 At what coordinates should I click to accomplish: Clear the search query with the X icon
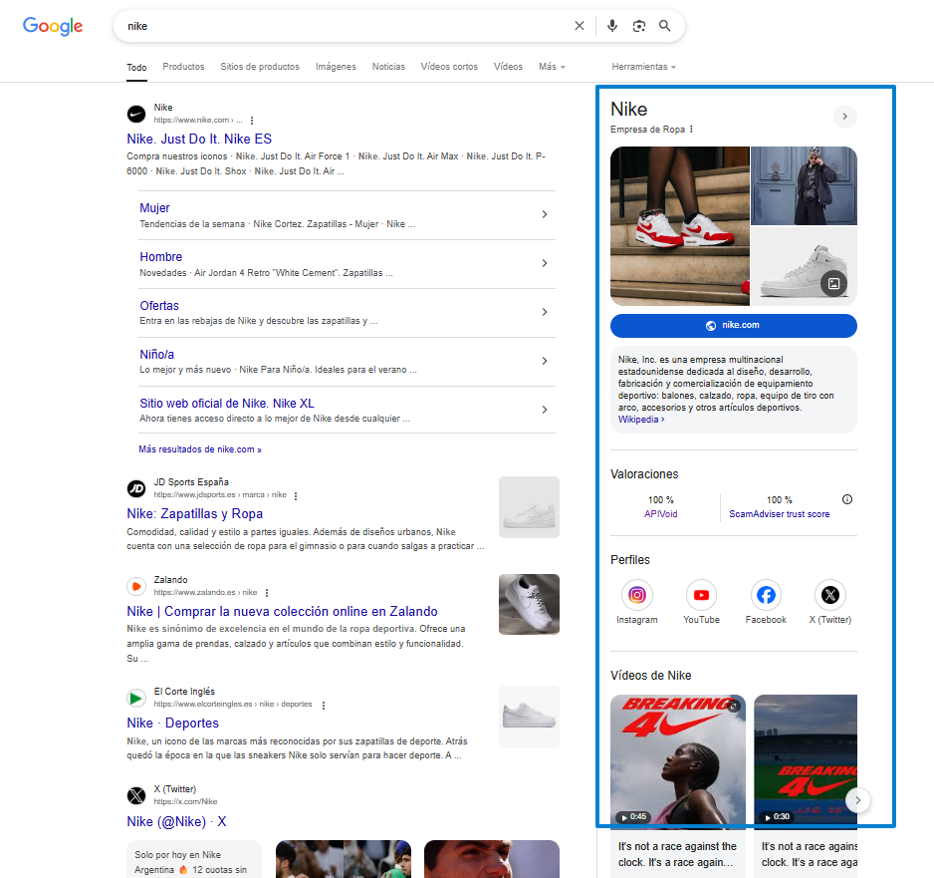[579, 25]
